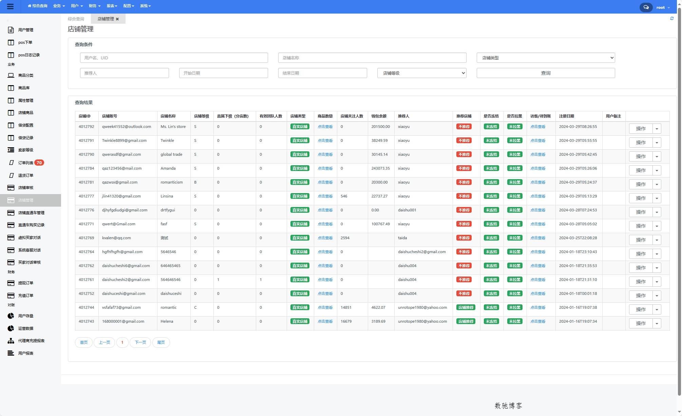
Task: Click the 开始日期 date field
Action: pos(223,73)
